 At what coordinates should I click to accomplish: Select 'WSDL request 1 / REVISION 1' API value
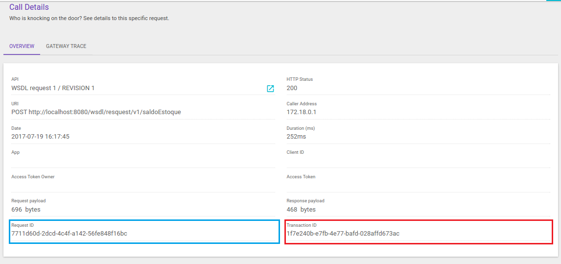tap(53, 88)
